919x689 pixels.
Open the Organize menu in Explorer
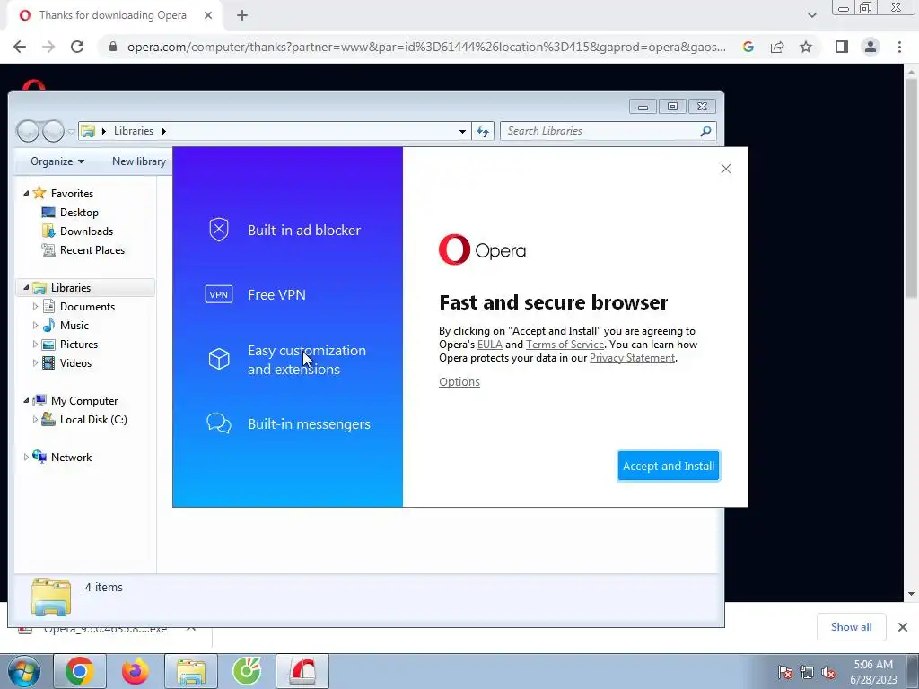click(57, 161)
